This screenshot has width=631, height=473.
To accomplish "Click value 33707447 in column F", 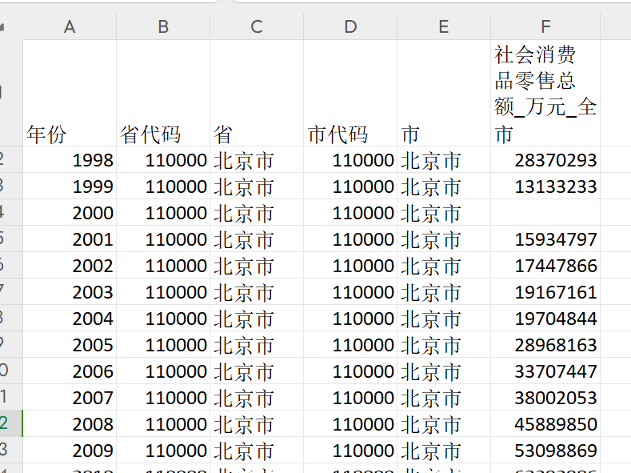I will click(545, 371).
